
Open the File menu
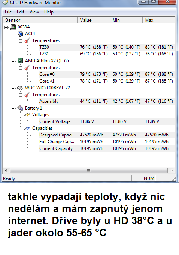pyautogui.click(x=8, y=12)
